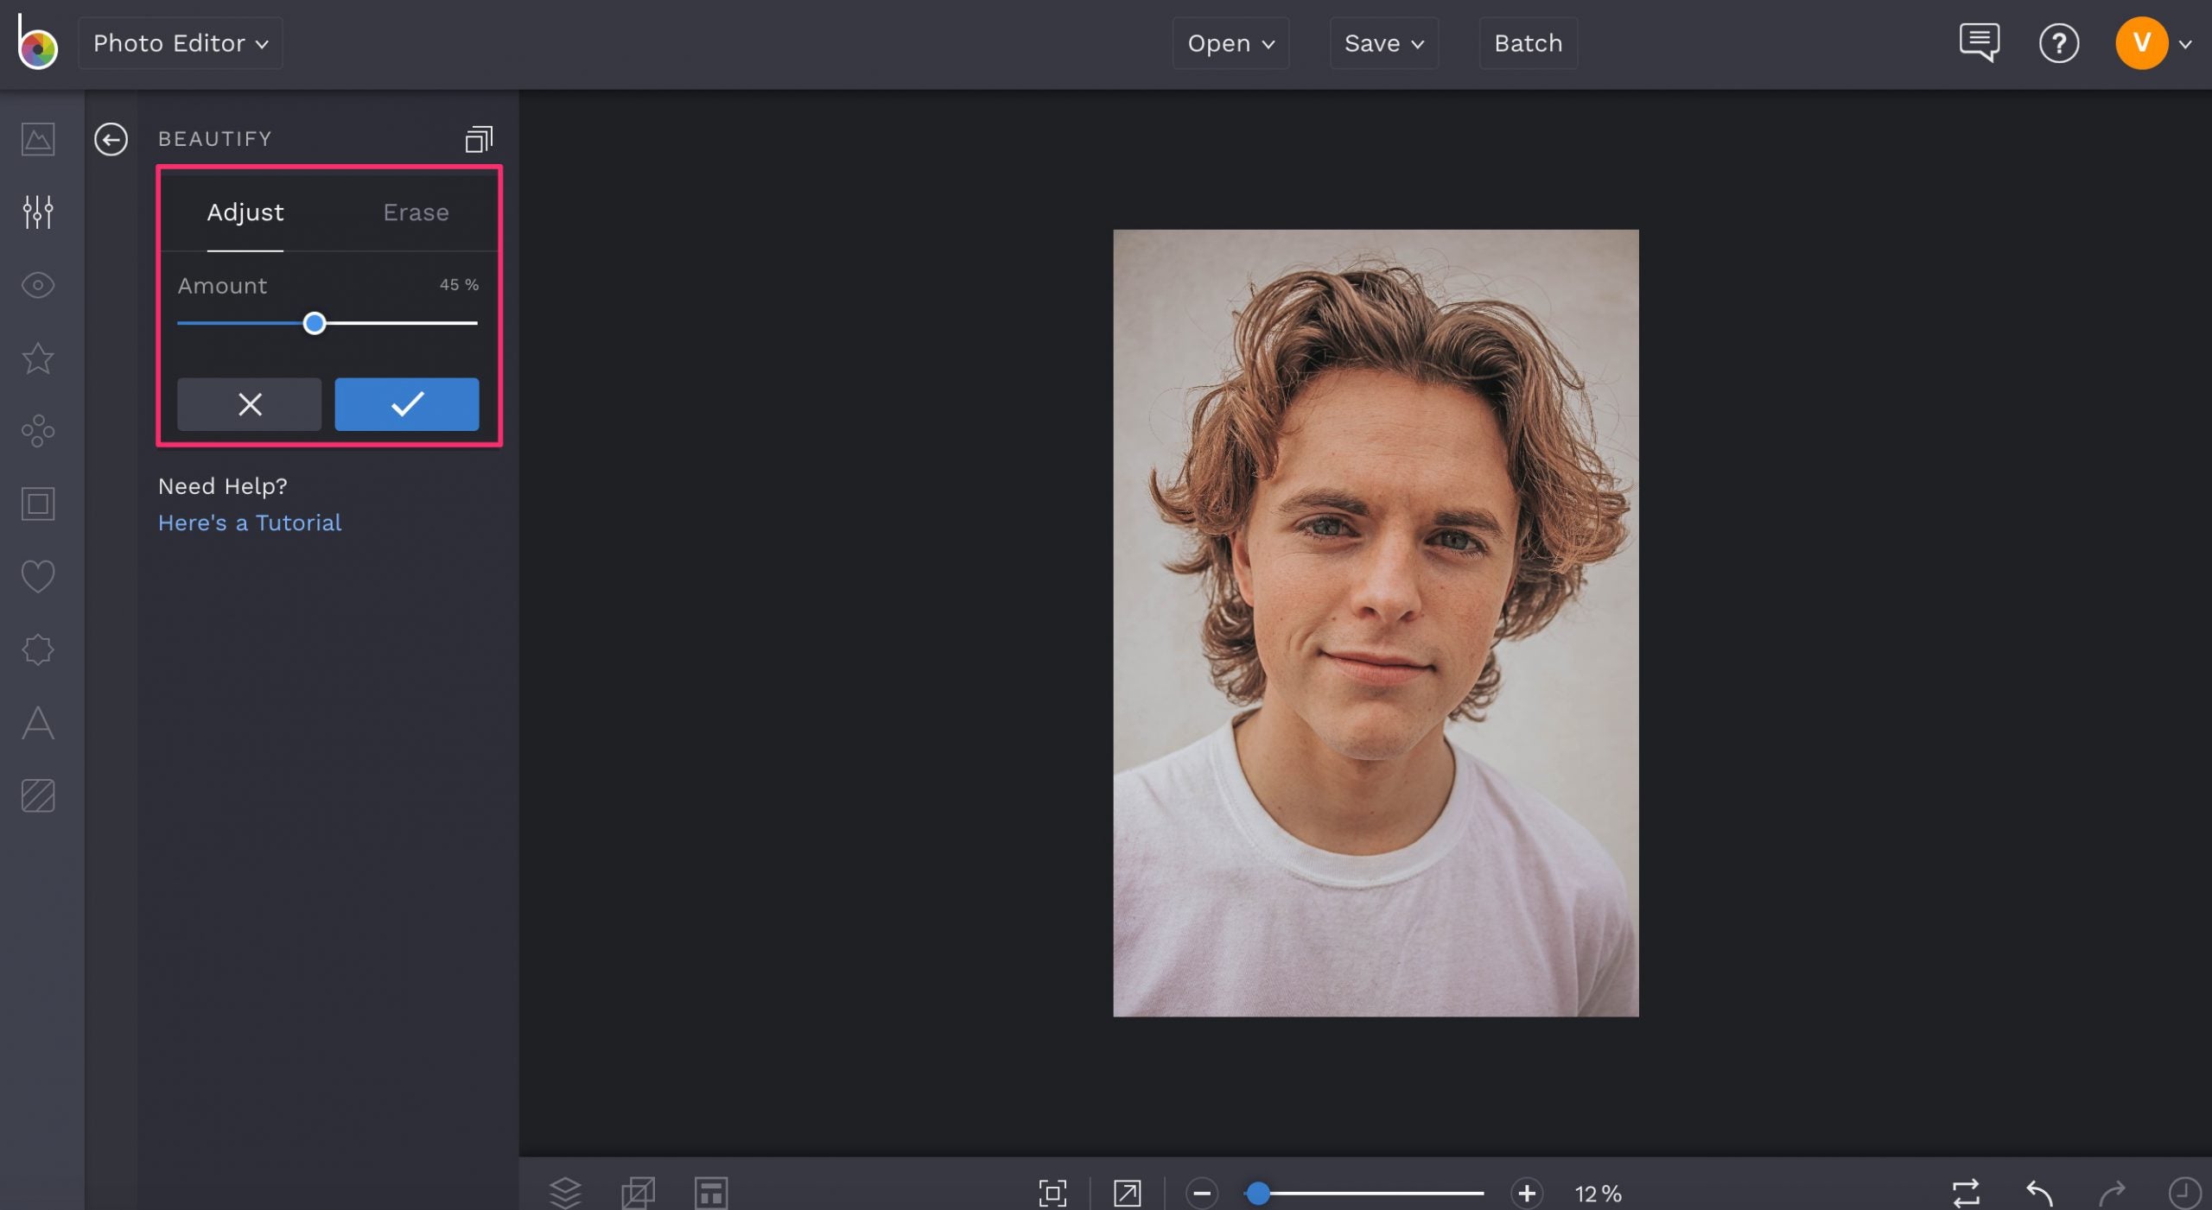The image size is (2212, 1210).
Task: Switch to the Erase tab
Action: pyautogui.click(x=415, y=212)
